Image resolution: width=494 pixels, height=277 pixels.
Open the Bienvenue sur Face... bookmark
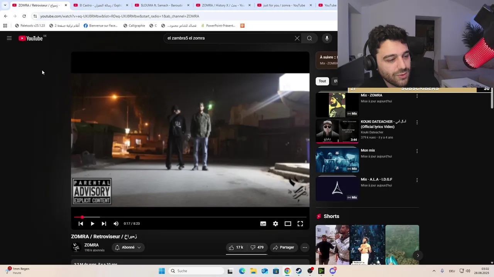[x=100, y=26]
